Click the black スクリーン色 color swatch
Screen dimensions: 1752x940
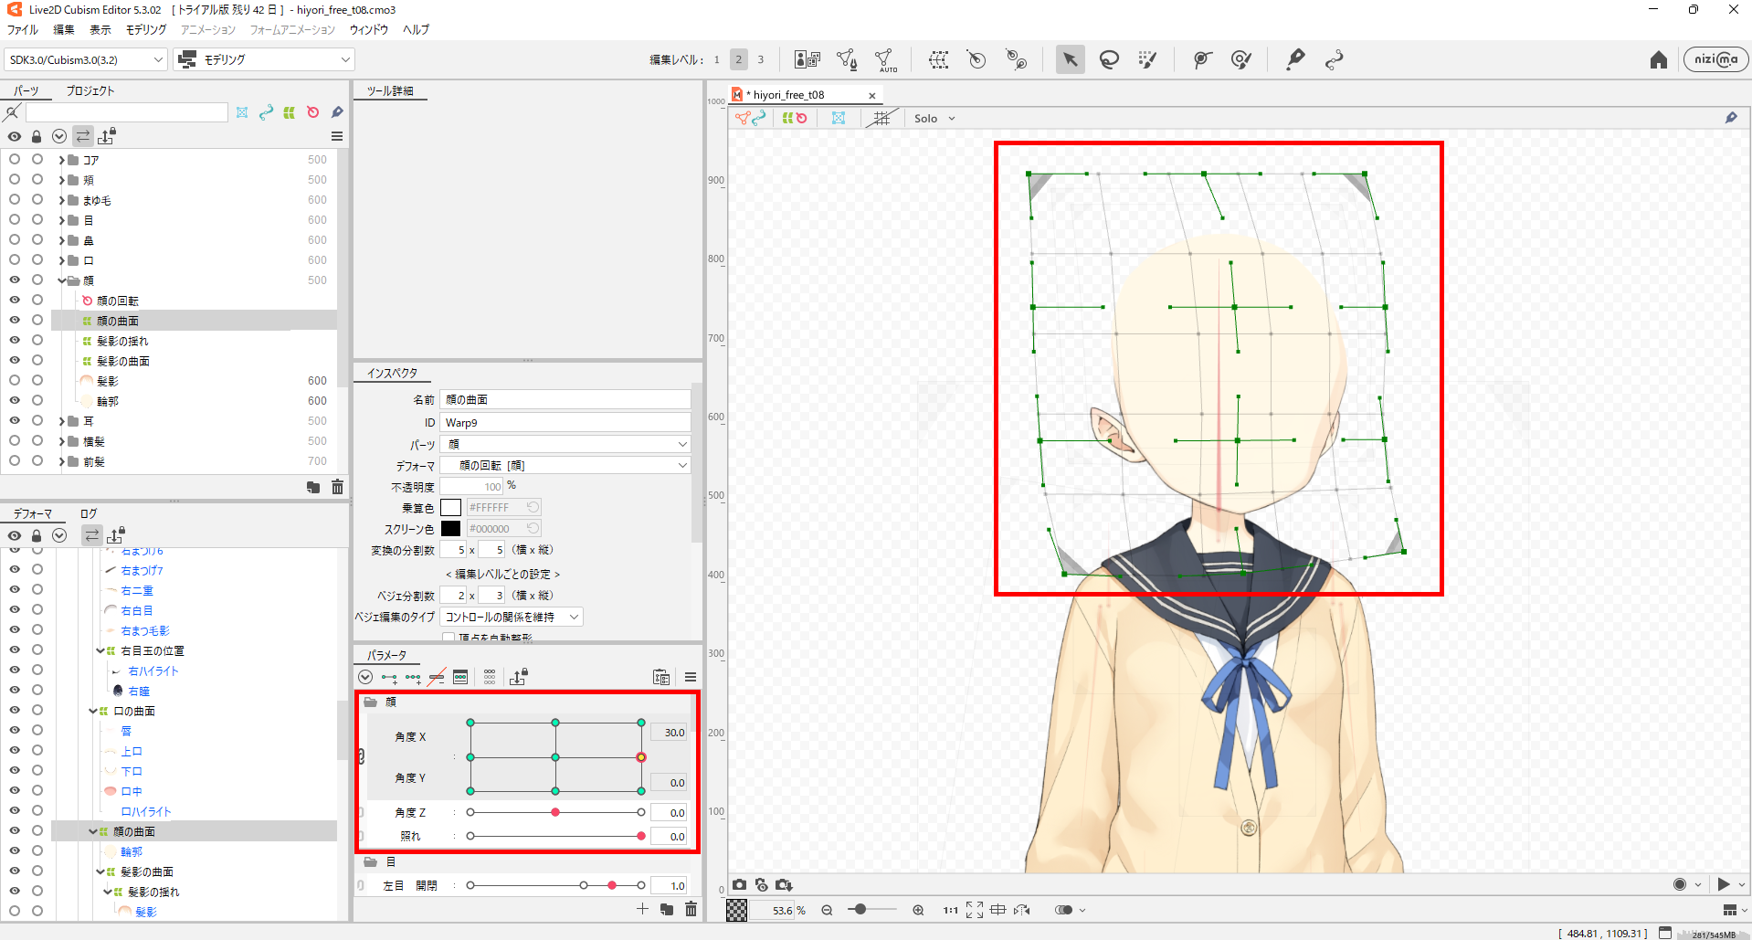click(x=450, y=528)
